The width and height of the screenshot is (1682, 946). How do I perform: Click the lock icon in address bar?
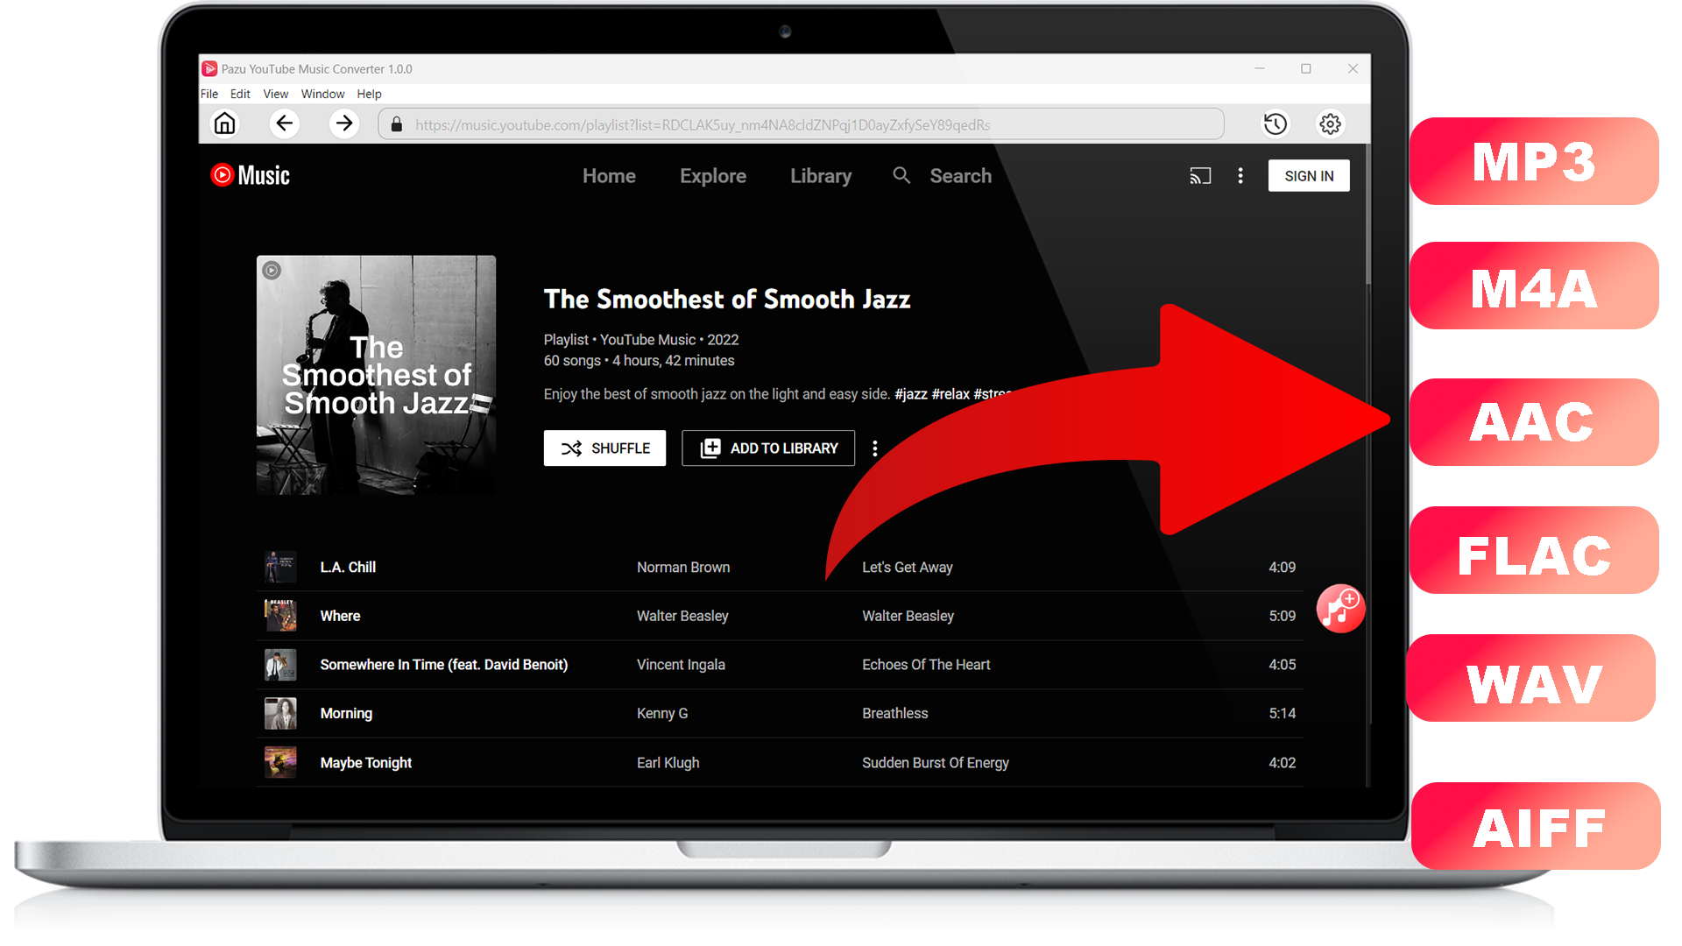coord(396,124)
